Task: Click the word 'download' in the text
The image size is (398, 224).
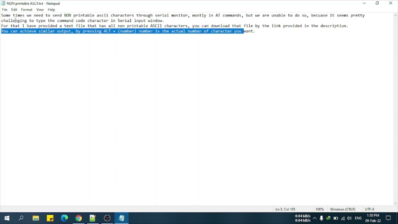Action: [220, 26]
